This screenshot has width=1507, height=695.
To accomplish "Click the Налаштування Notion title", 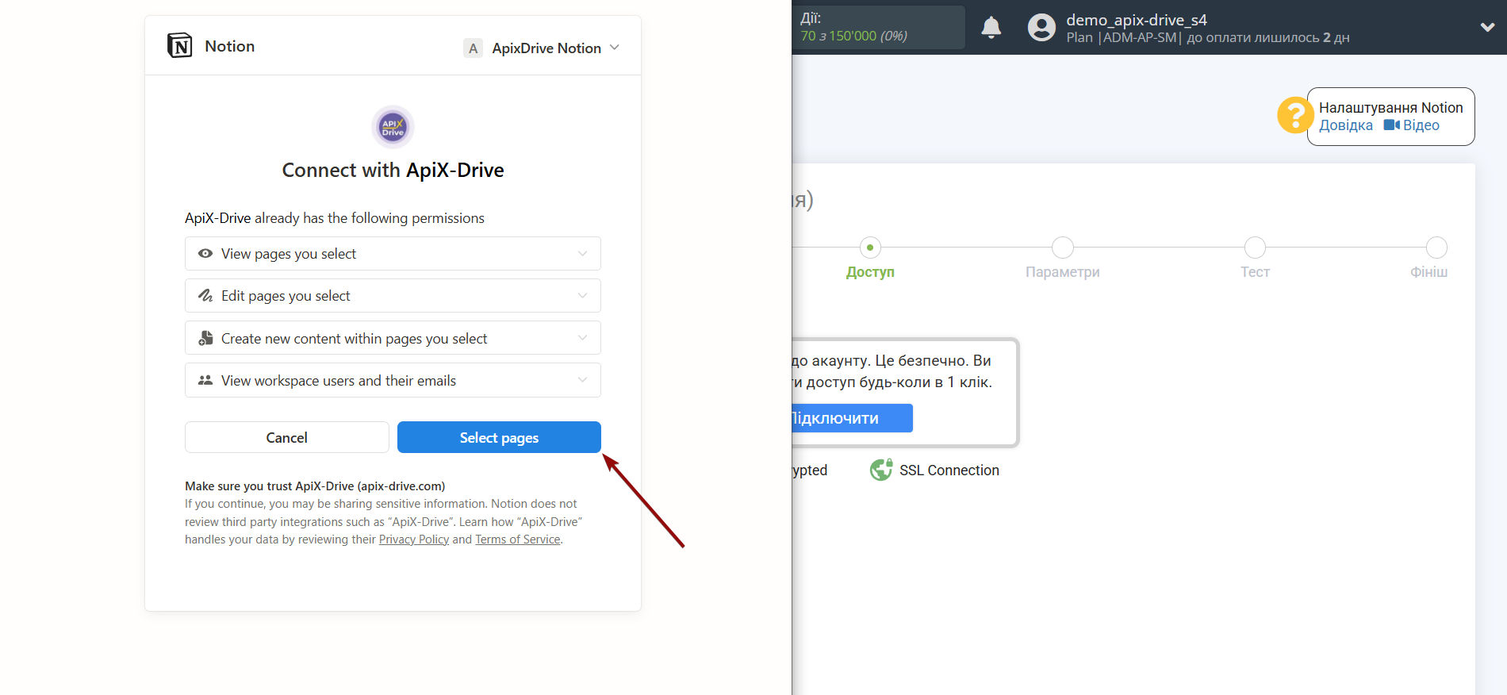I will (1391, 108).
